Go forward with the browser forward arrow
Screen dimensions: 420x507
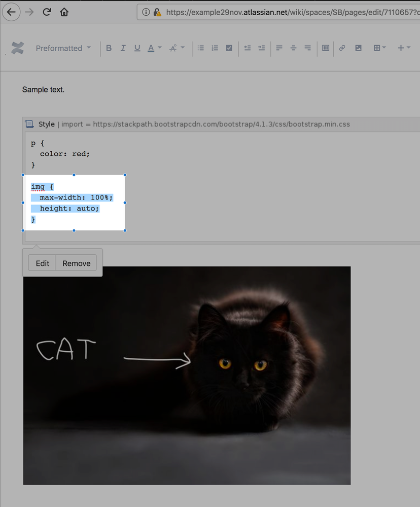(x=29, y=12)
